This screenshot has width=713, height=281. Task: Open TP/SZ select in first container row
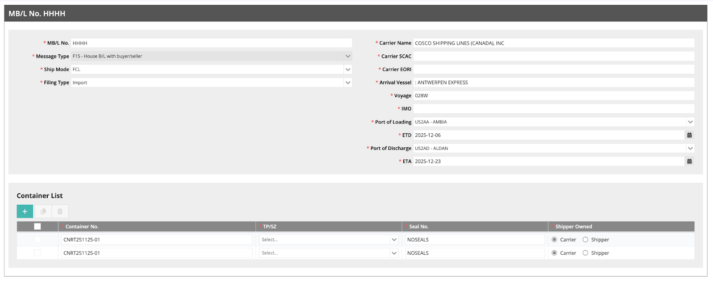point(328,240)
